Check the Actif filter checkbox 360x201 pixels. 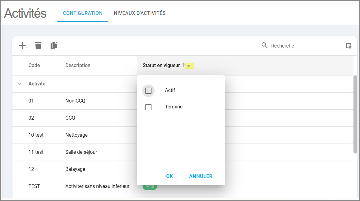(148, 91)
